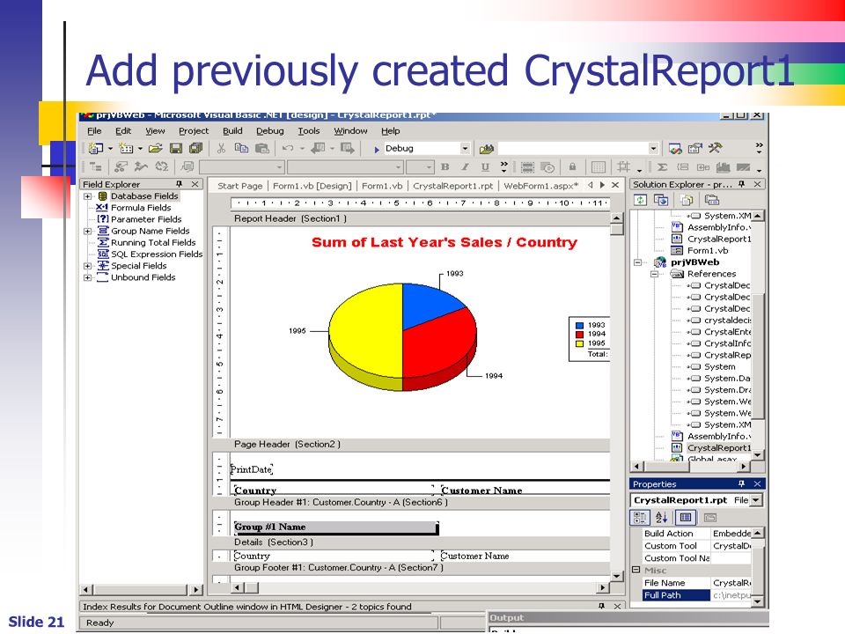The height and width of the screenshot is (634, 845).
Task: Pin the Field Explorer panel
Action: (180, 184)
